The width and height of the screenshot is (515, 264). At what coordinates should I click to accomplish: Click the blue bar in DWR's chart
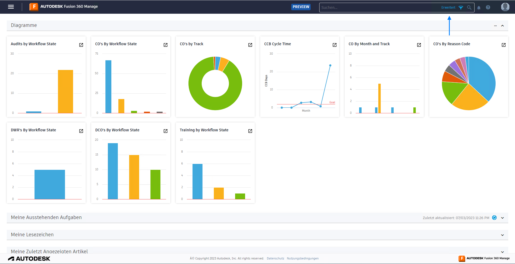click(x=50, y=184)
